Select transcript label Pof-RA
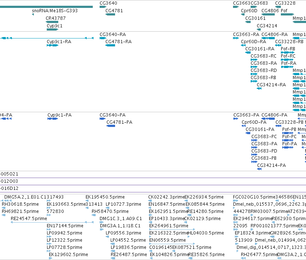 coord(289,63)
